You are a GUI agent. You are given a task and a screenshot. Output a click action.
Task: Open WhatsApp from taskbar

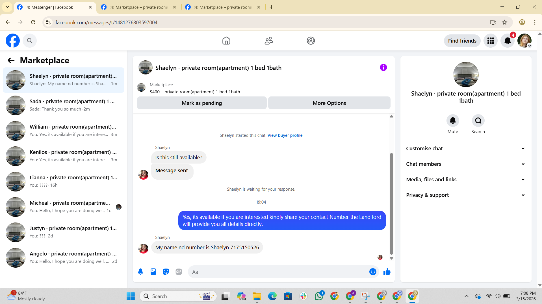click(x=319, y=296)
